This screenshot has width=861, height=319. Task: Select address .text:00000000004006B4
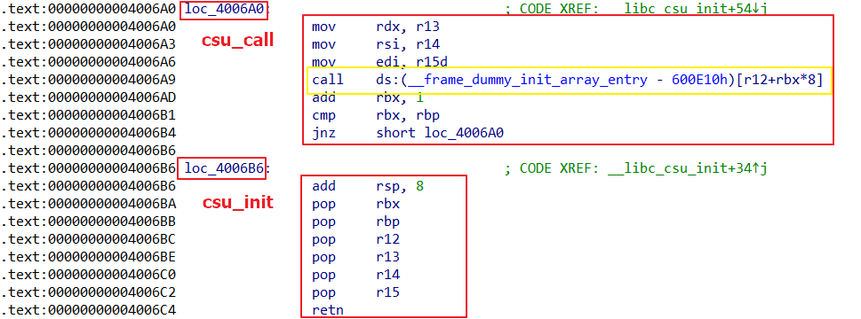click(89, 133)
